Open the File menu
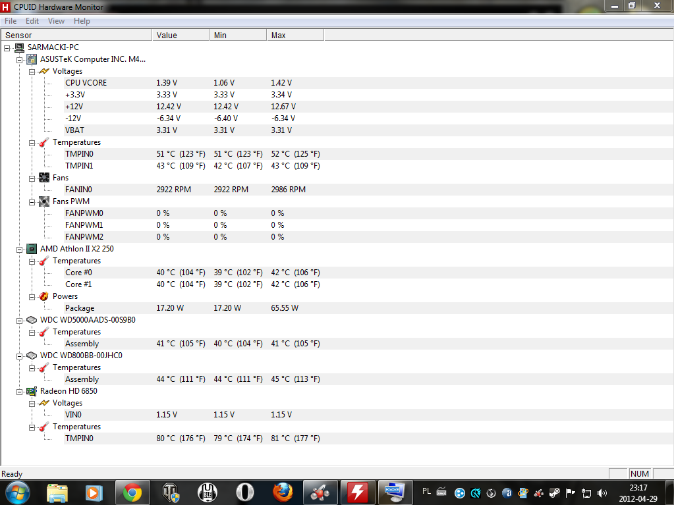Image resolution: width=674 pixels, height=505 pixels. (11, 21)
